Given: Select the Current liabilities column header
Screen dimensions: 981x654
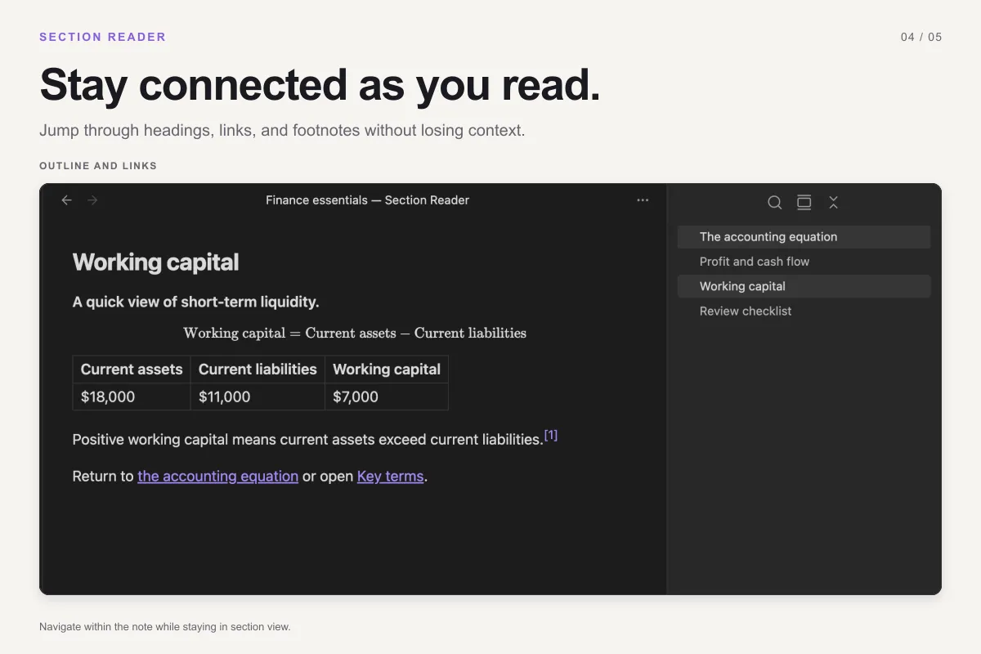Looking at the screenshot, I should click(x=258, y=370).
